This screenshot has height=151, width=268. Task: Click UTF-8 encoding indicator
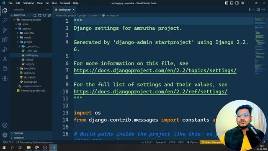click(172, 142)
